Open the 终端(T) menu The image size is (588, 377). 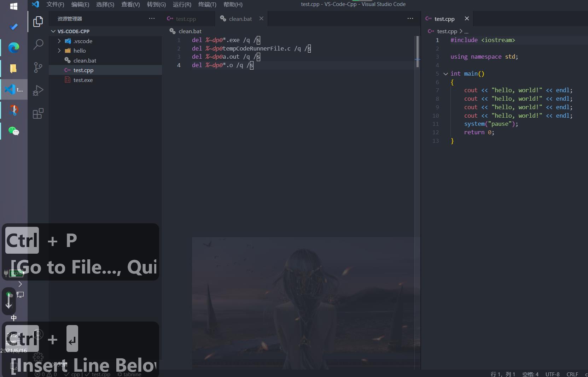pyautogui.click(x=207, y=4)
